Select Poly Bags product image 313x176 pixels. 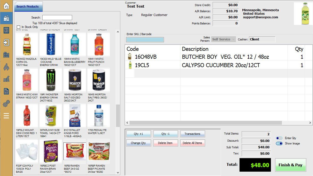click(27, 151)
